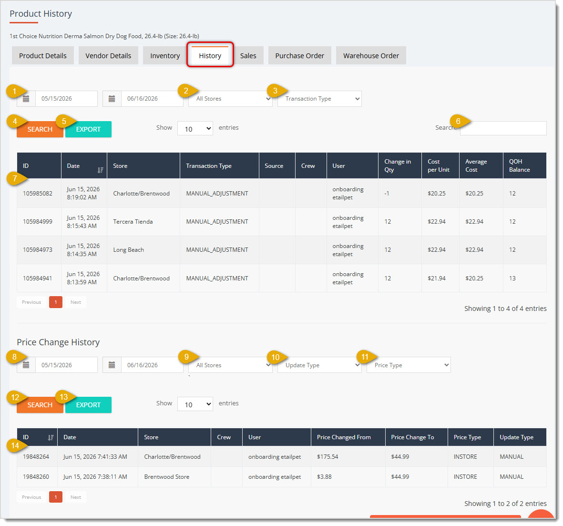This screenshot has height=526, width=563.
Task: Click calendar icon beside Price Change end date
Action: (112, 365)
